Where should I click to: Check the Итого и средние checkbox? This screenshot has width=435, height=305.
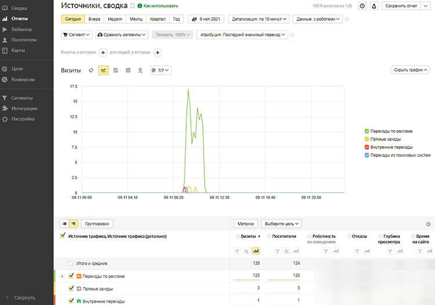coord(71,263)
